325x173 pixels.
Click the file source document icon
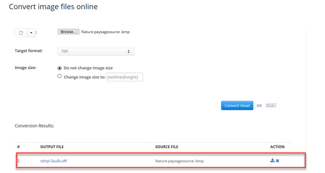point(21,33)
